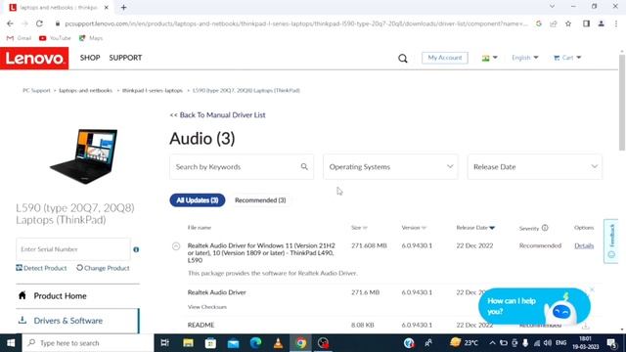Click the share page icon in address bar

point(554,23)
